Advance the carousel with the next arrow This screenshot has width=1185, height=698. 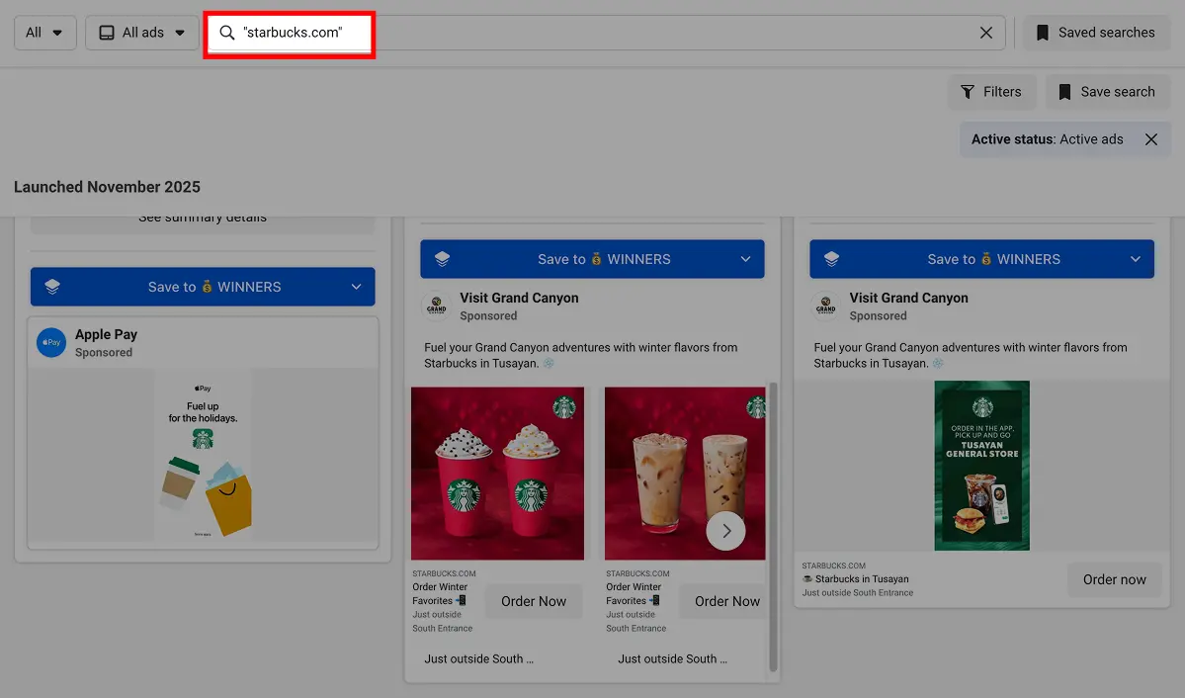click(x=725, y=531)
